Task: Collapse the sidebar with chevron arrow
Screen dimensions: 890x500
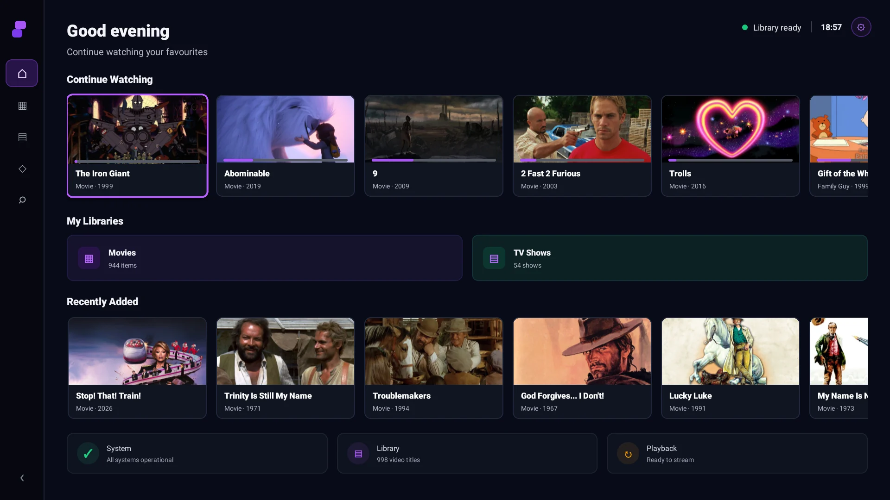Action: click(22, 478)
